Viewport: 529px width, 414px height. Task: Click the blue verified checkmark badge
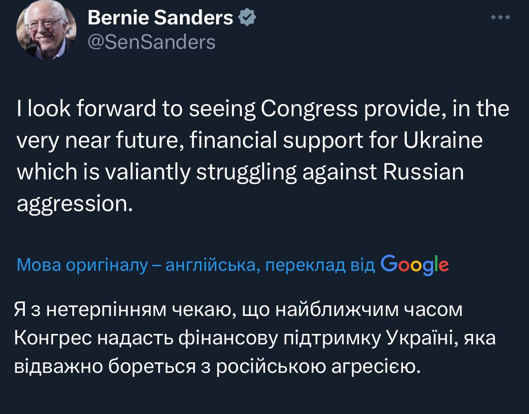coord(248,18)
